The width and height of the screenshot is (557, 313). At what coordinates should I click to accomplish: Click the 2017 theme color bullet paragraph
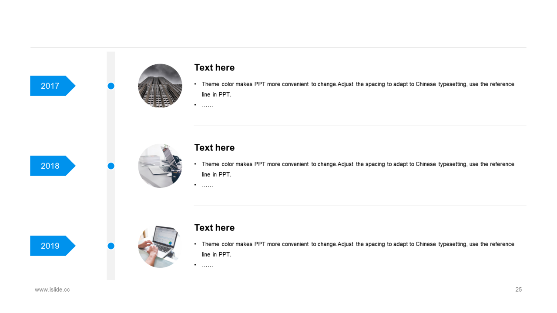tap(354, 89)
